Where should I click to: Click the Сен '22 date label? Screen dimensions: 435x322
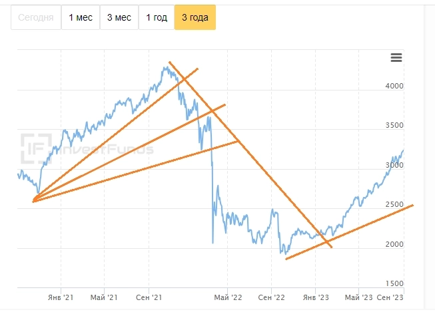tap(271, 298)
